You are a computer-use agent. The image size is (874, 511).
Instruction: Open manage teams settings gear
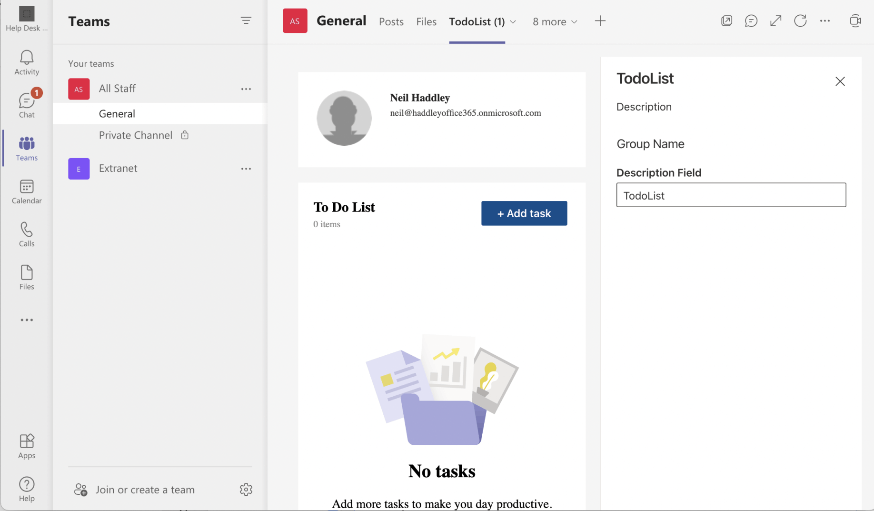246,490
